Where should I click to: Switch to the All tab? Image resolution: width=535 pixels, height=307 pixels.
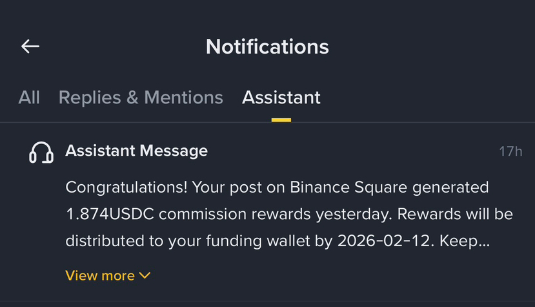click(x=29, y=98)
